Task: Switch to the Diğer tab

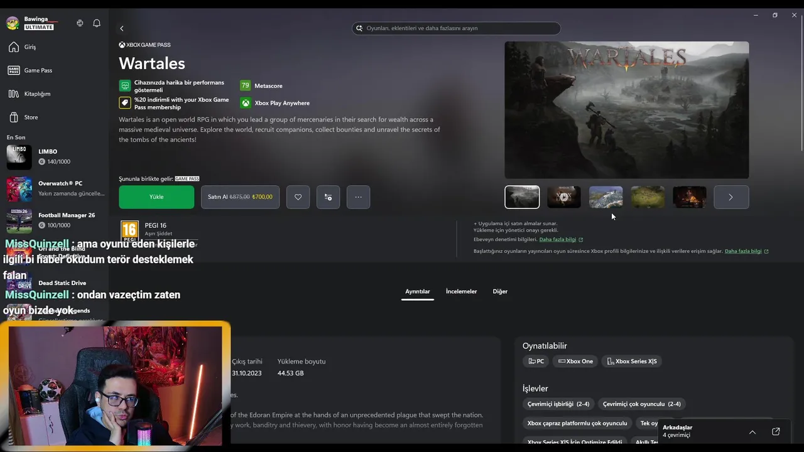Action: tap(500, 291)
